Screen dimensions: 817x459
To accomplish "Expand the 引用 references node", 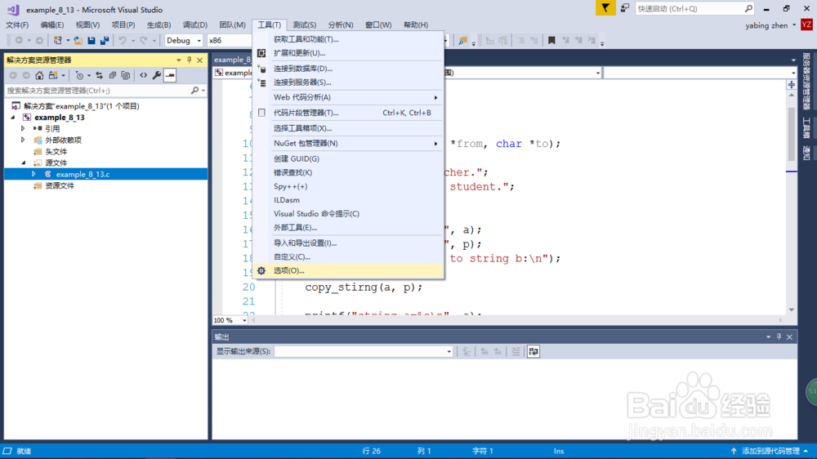I will 22,128.
